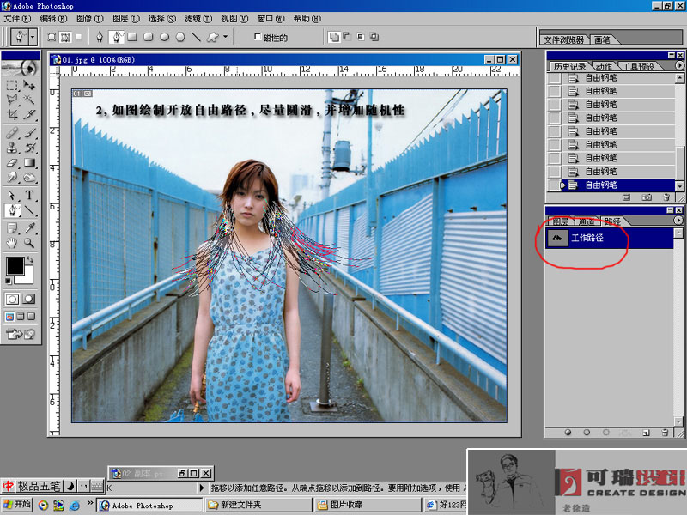Open the pen tool preset picker dropdown
Screen dimensions: 687x515
point(33,38)
